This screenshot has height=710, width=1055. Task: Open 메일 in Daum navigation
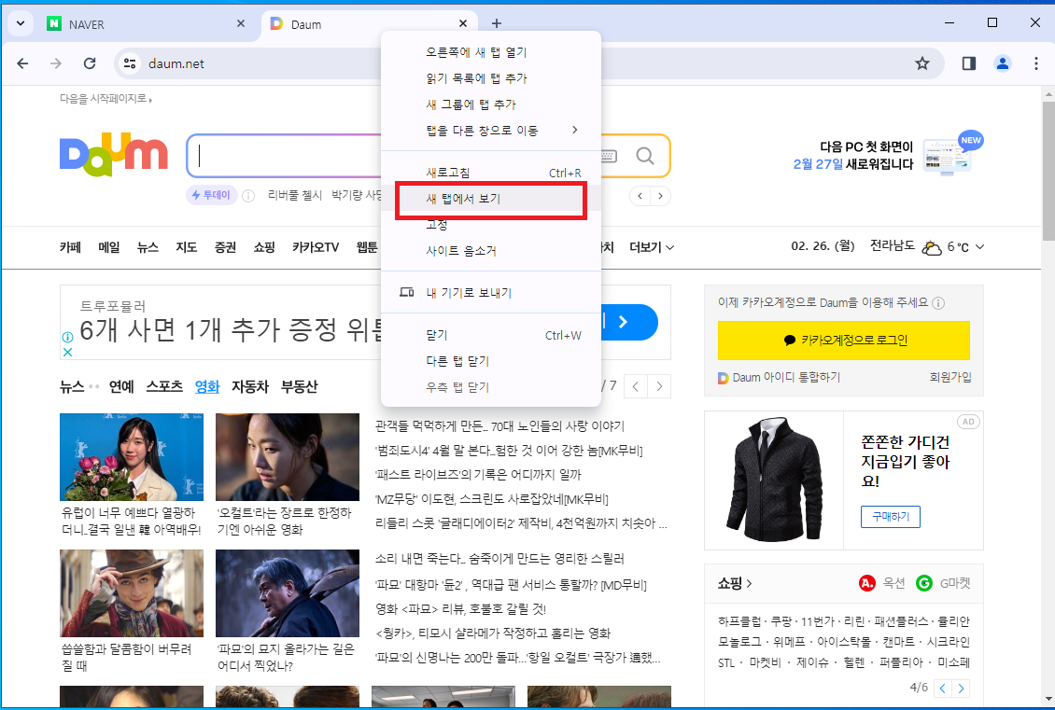109,246
